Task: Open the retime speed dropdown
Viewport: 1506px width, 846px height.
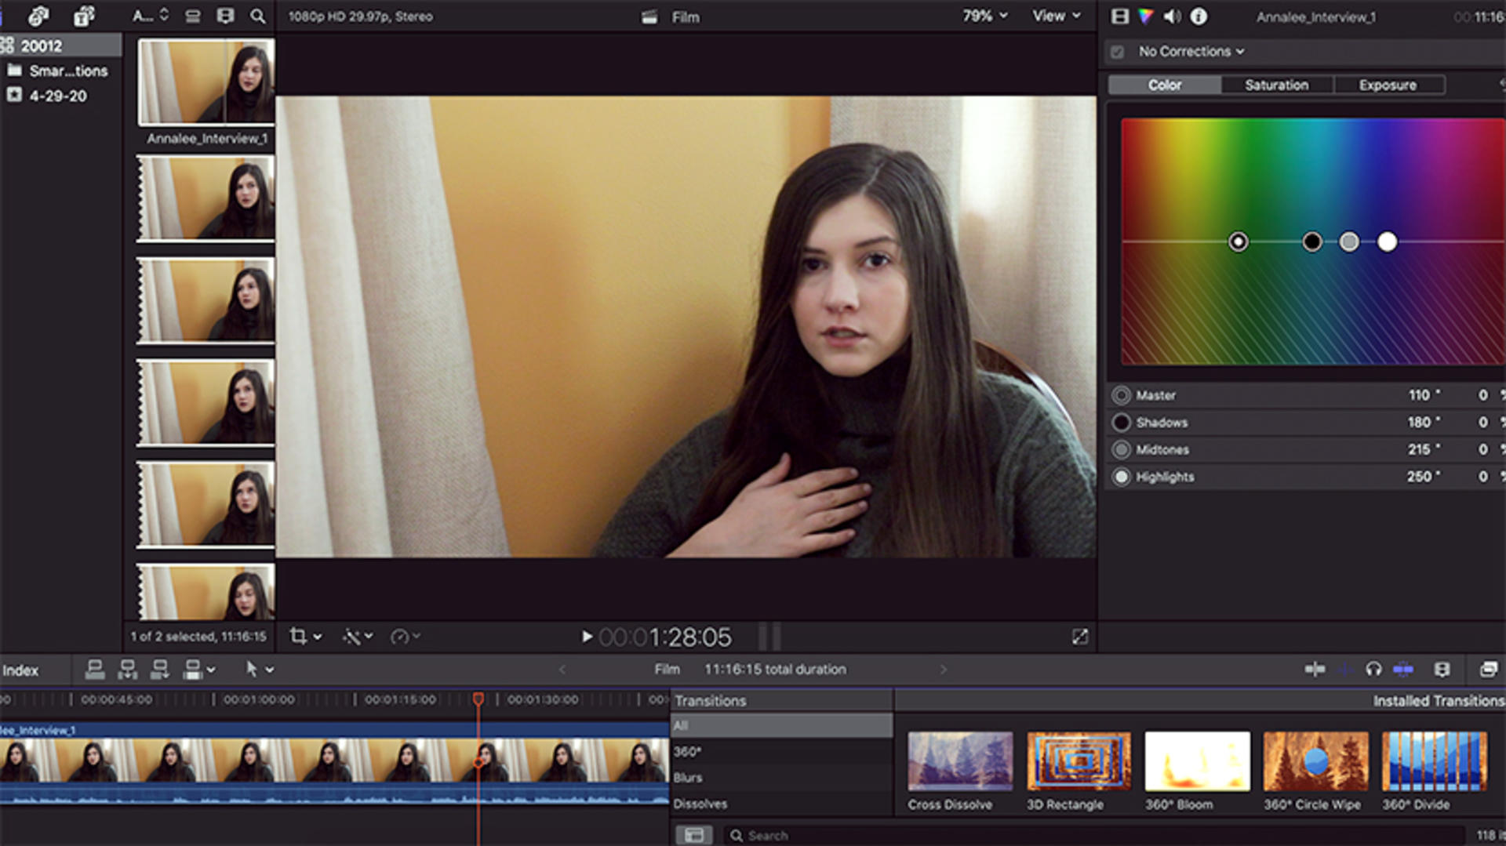Action: point(406,637)
